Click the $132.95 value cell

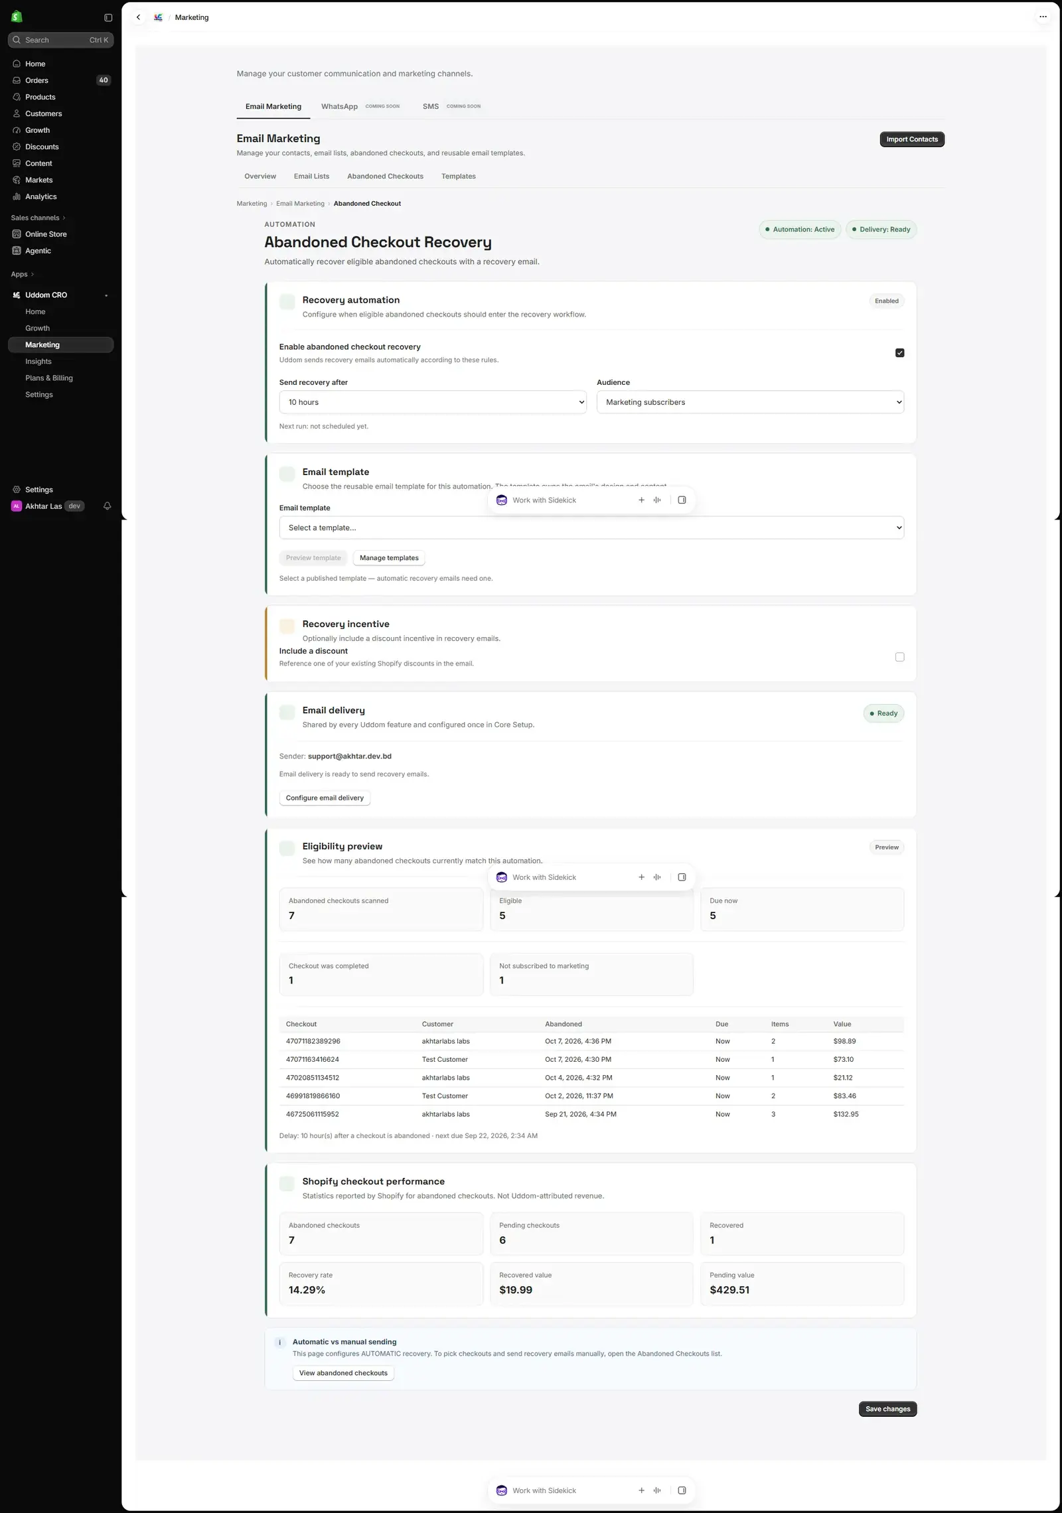click(846, 1114)
